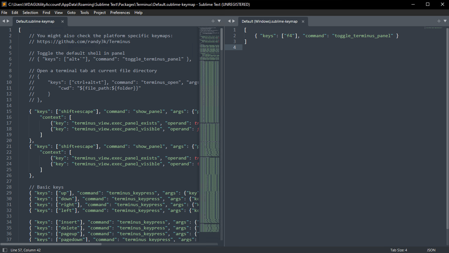This screenshot has height=253, width=449.
Task: Open the left pane tab list dropdown
Action: [x=219, y=21]
